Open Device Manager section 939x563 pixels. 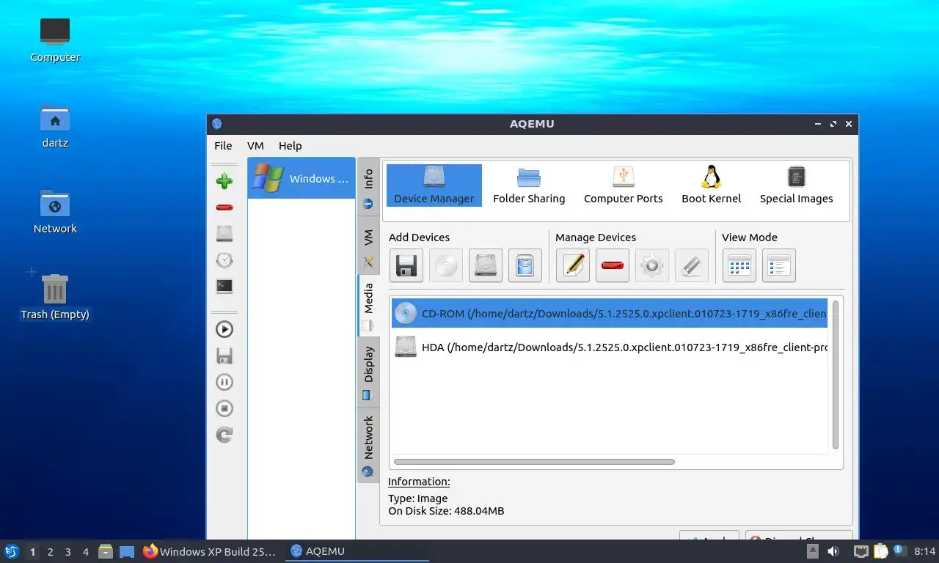point(434,185)
